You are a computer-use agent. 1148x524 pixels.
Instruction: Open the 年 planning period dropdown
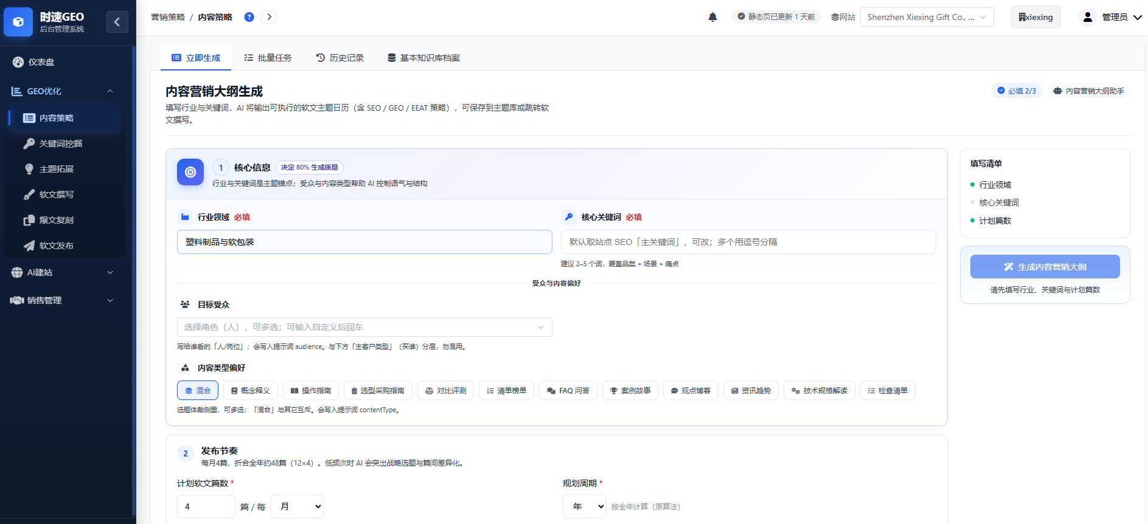click(x=584, y=506)
